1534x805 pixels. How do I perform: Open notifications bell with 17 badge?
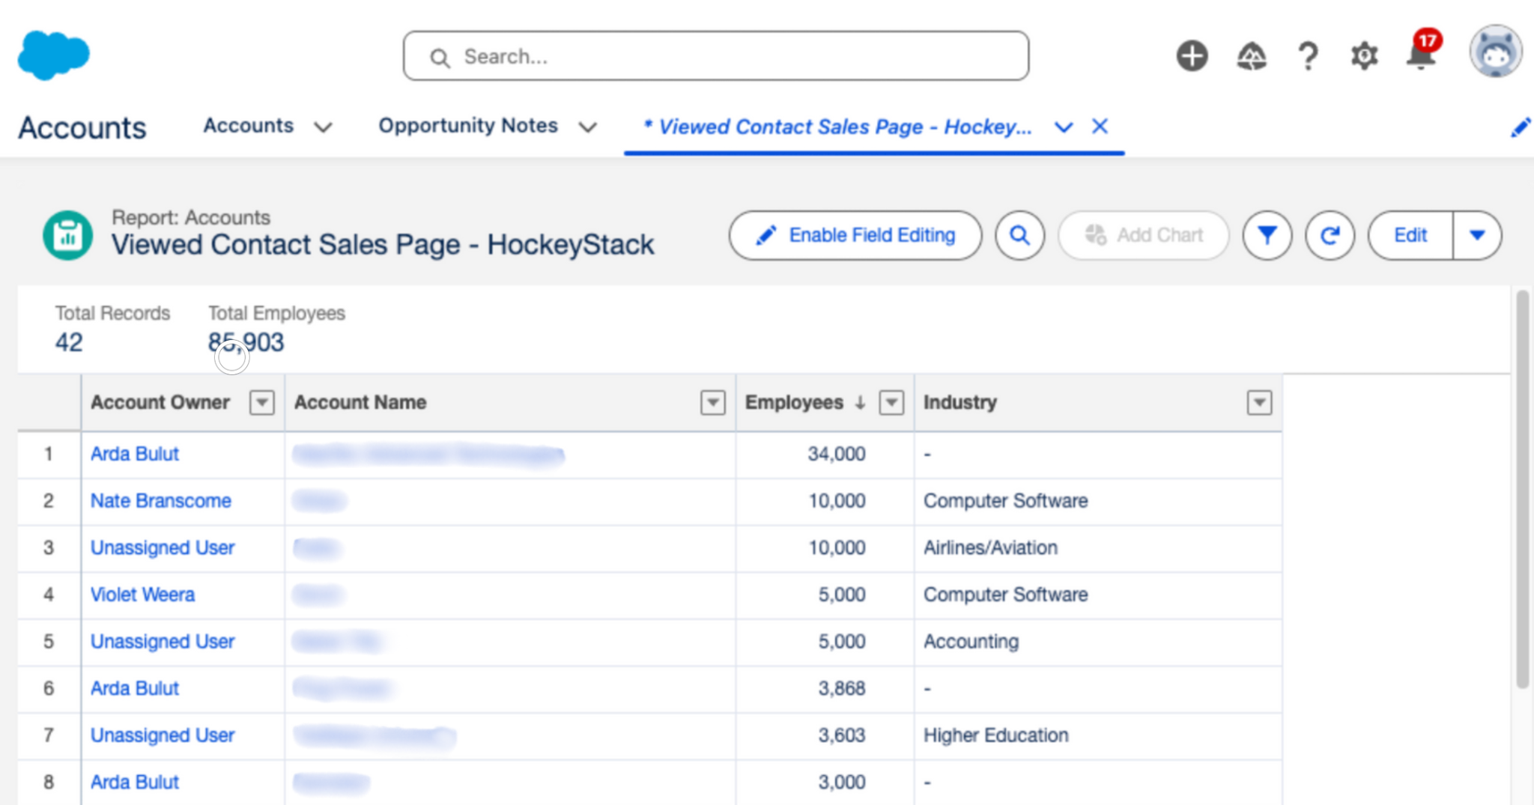[1422, 52]
